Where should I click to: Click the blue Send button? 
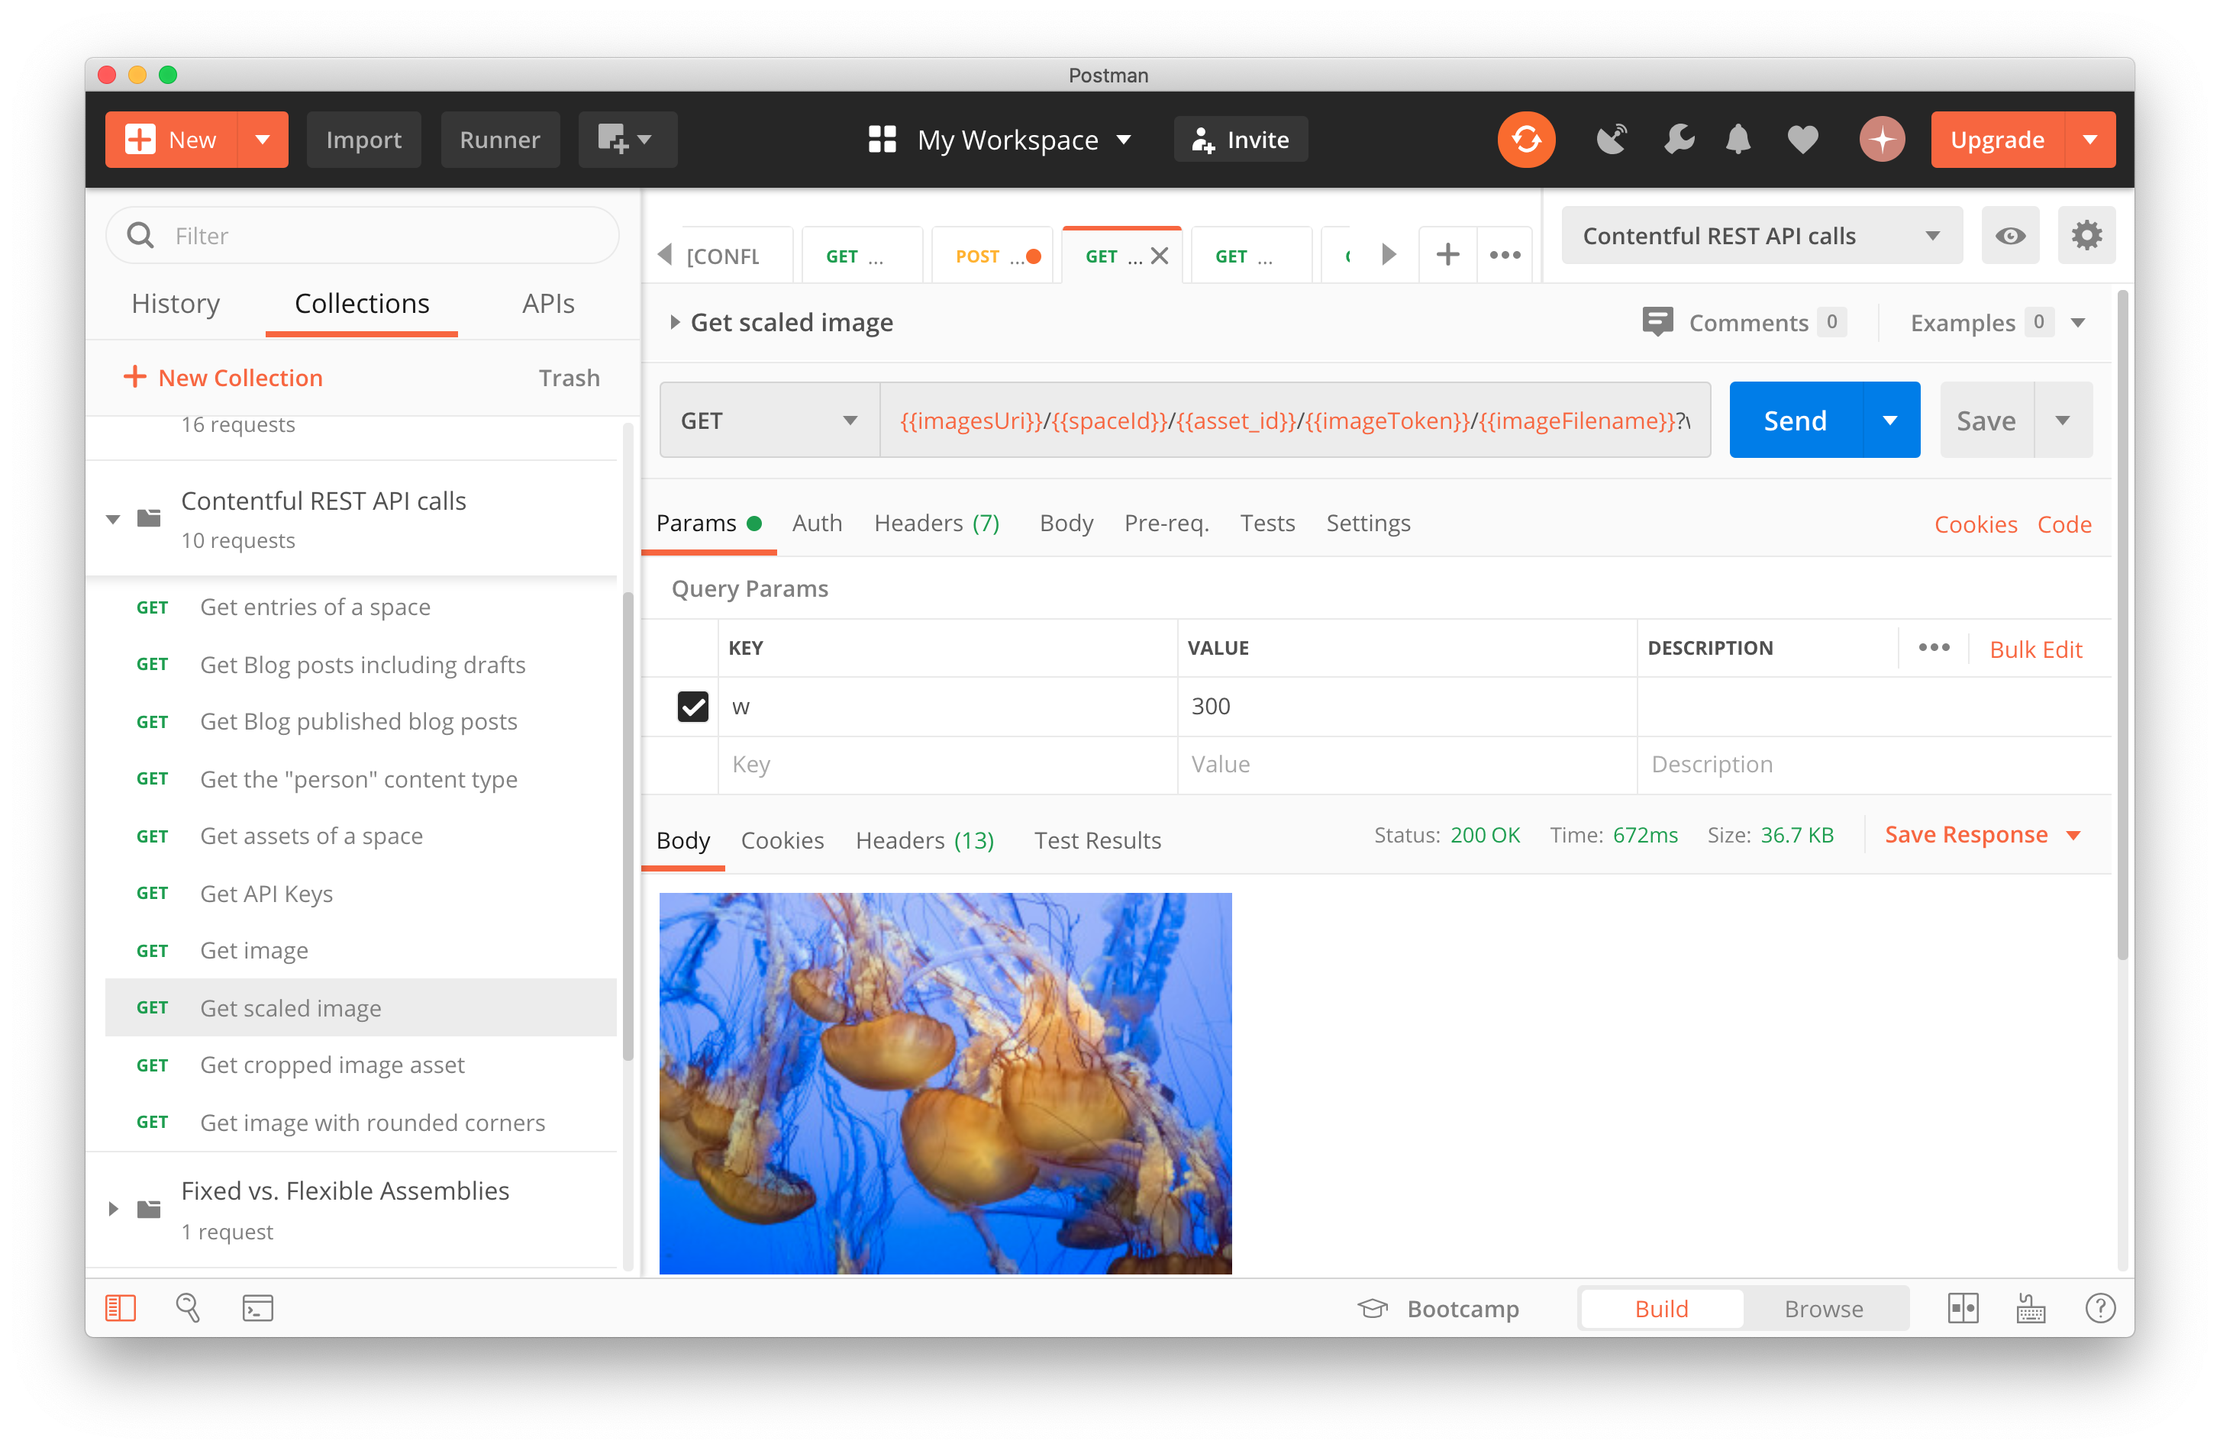[1795, 420]
